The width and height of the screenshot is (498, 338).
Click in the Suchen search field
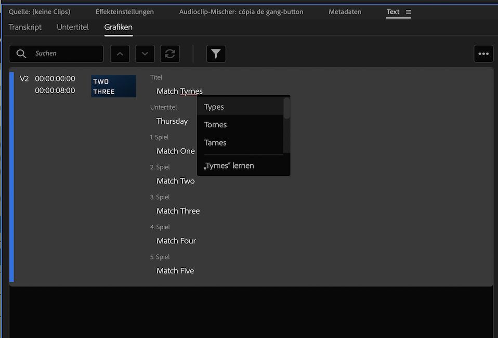[x=56, y=54]
